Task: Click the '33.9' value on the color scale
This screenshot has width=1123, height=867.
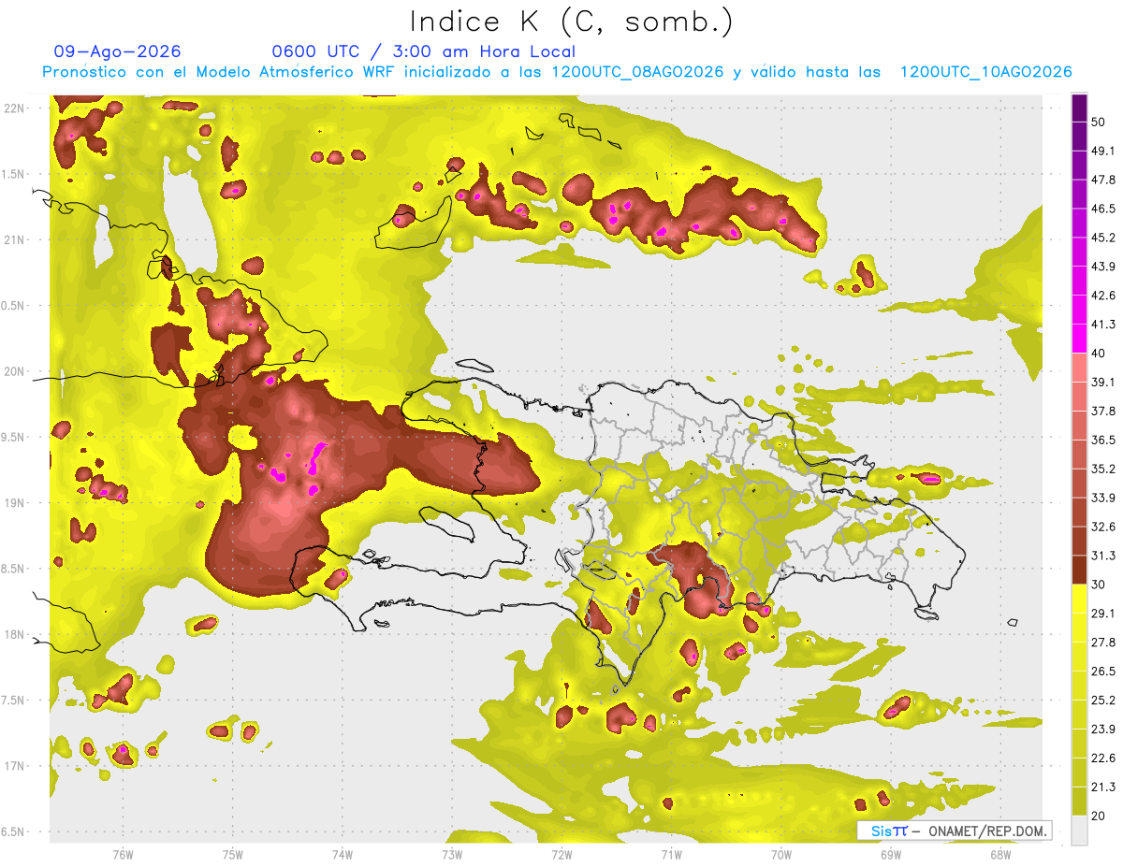Action: 1103,498
